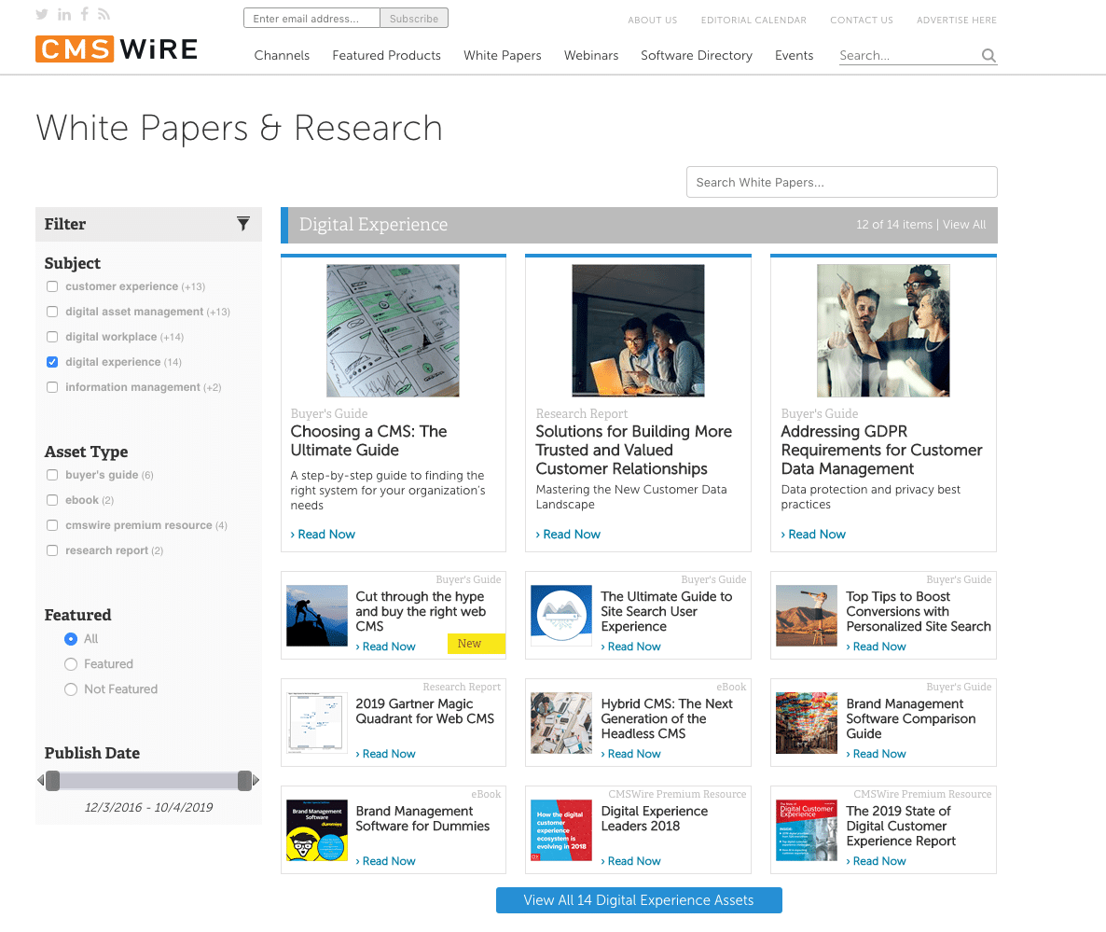Screen dimensions: 1106x932
Task: Check the digital asset management filter
Action: pos(52,312)
